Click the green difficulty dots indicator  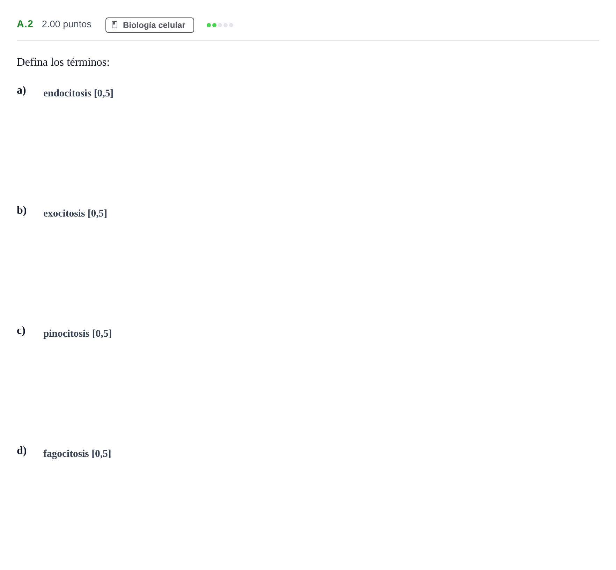[x=220, y=25]
